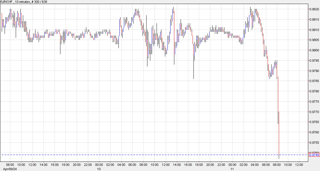Click the 18:00 label on Apr 09

click(66, 165)
